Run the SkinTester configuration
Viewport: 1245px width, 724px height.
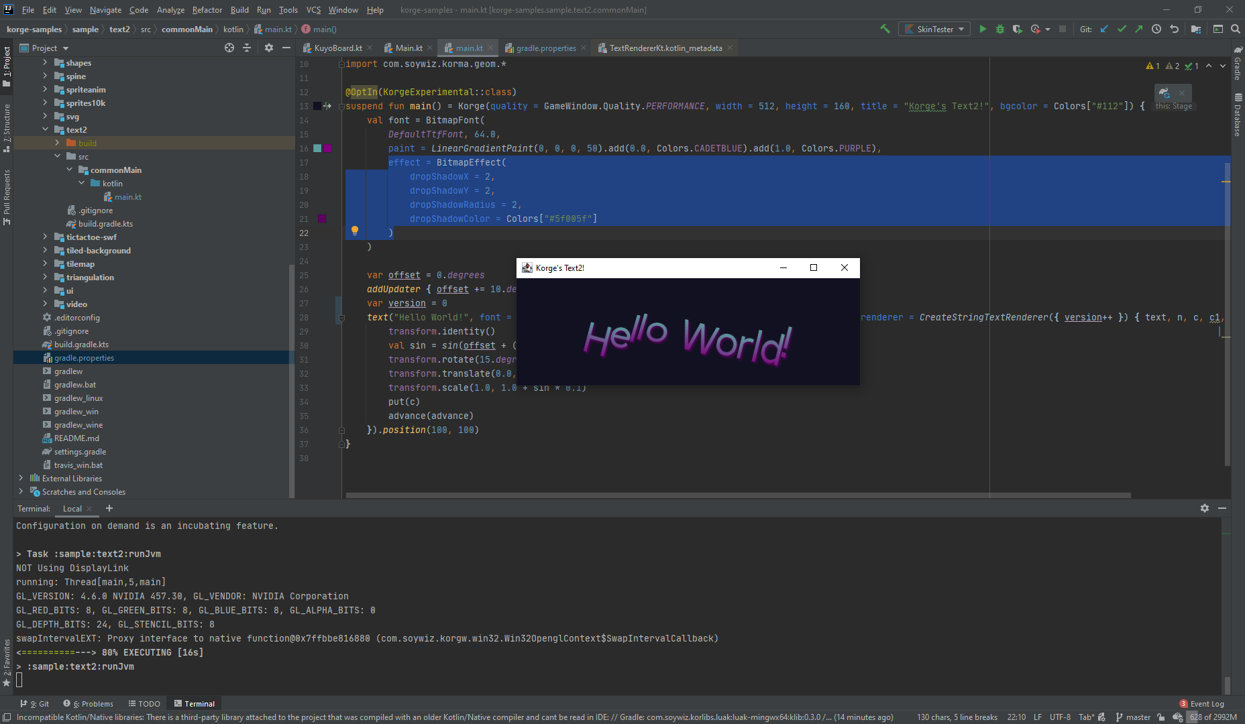click(x=983, y=29)
